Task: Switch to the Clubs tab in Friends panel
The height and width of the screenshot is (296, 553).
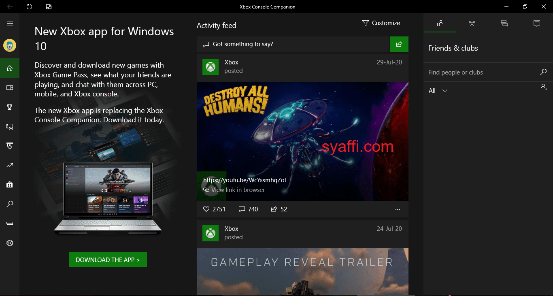Action: [x=472, y=23]
